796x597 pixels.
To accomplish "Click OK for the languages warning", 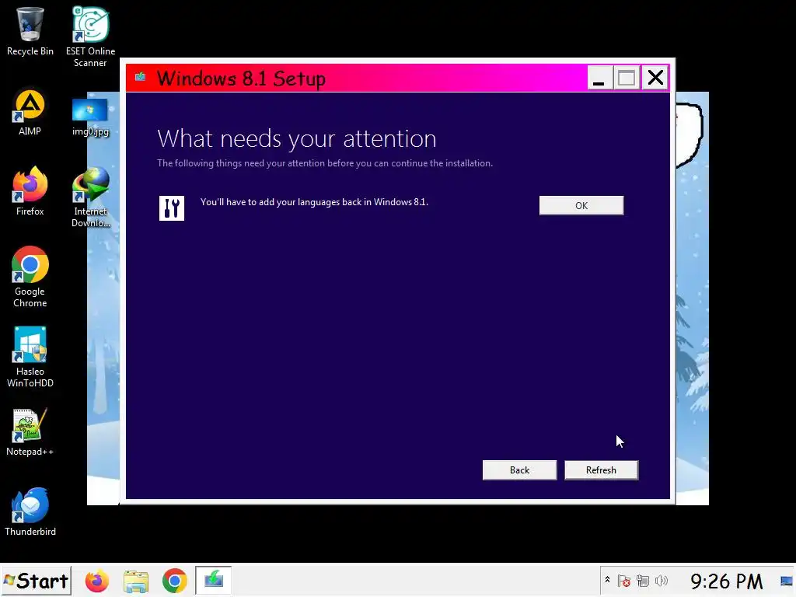I will click(x=581, y=205).
